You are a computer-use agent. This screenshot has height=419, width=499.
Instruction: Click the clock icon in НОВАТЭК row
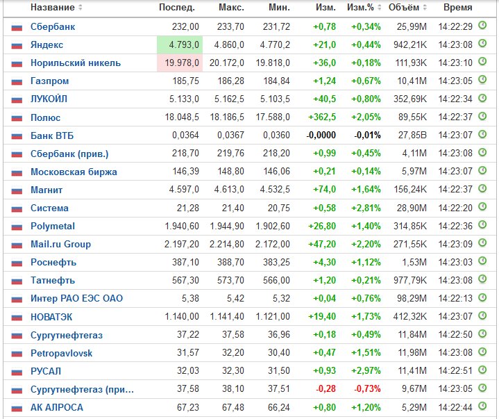tap(482, 315)
